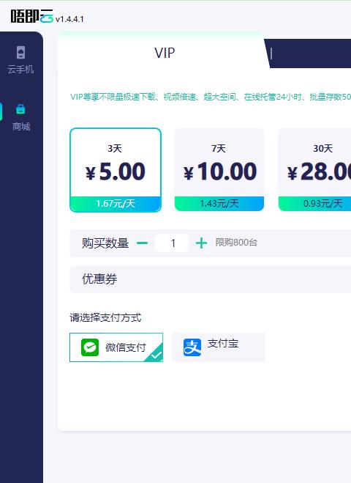Expand the 优惠券 coupon row
The width and height of the screenshot is (351, 483).
pyautogui.click(x=211, y=279)
